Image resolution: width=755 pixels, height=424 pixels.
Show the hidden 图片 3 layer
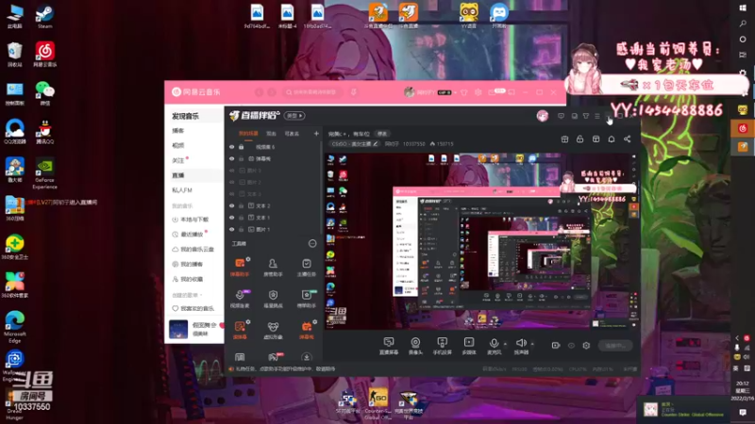click(231, 171)
